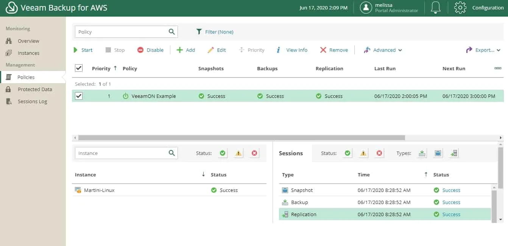The width and height of the screenshot is (508, 246).
Task: Click the Snapshots success check icon
Action: tap(201, 96)
